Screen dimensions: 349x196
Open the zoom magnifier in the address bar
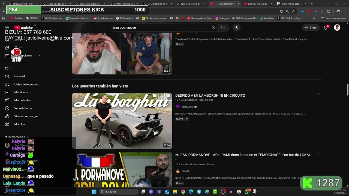(x=287, y=11)
